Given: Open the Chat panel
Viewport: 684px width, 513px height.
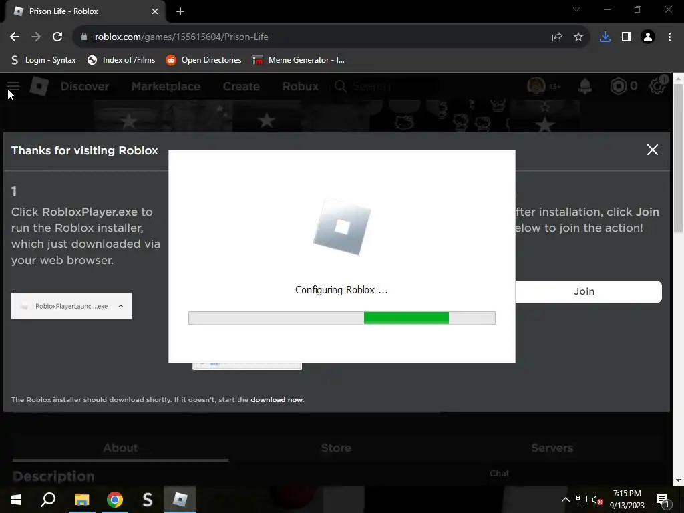Looking at the screenshot, I should 499,474.
